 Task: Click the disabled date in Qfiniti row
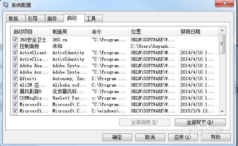pos(197,78)
